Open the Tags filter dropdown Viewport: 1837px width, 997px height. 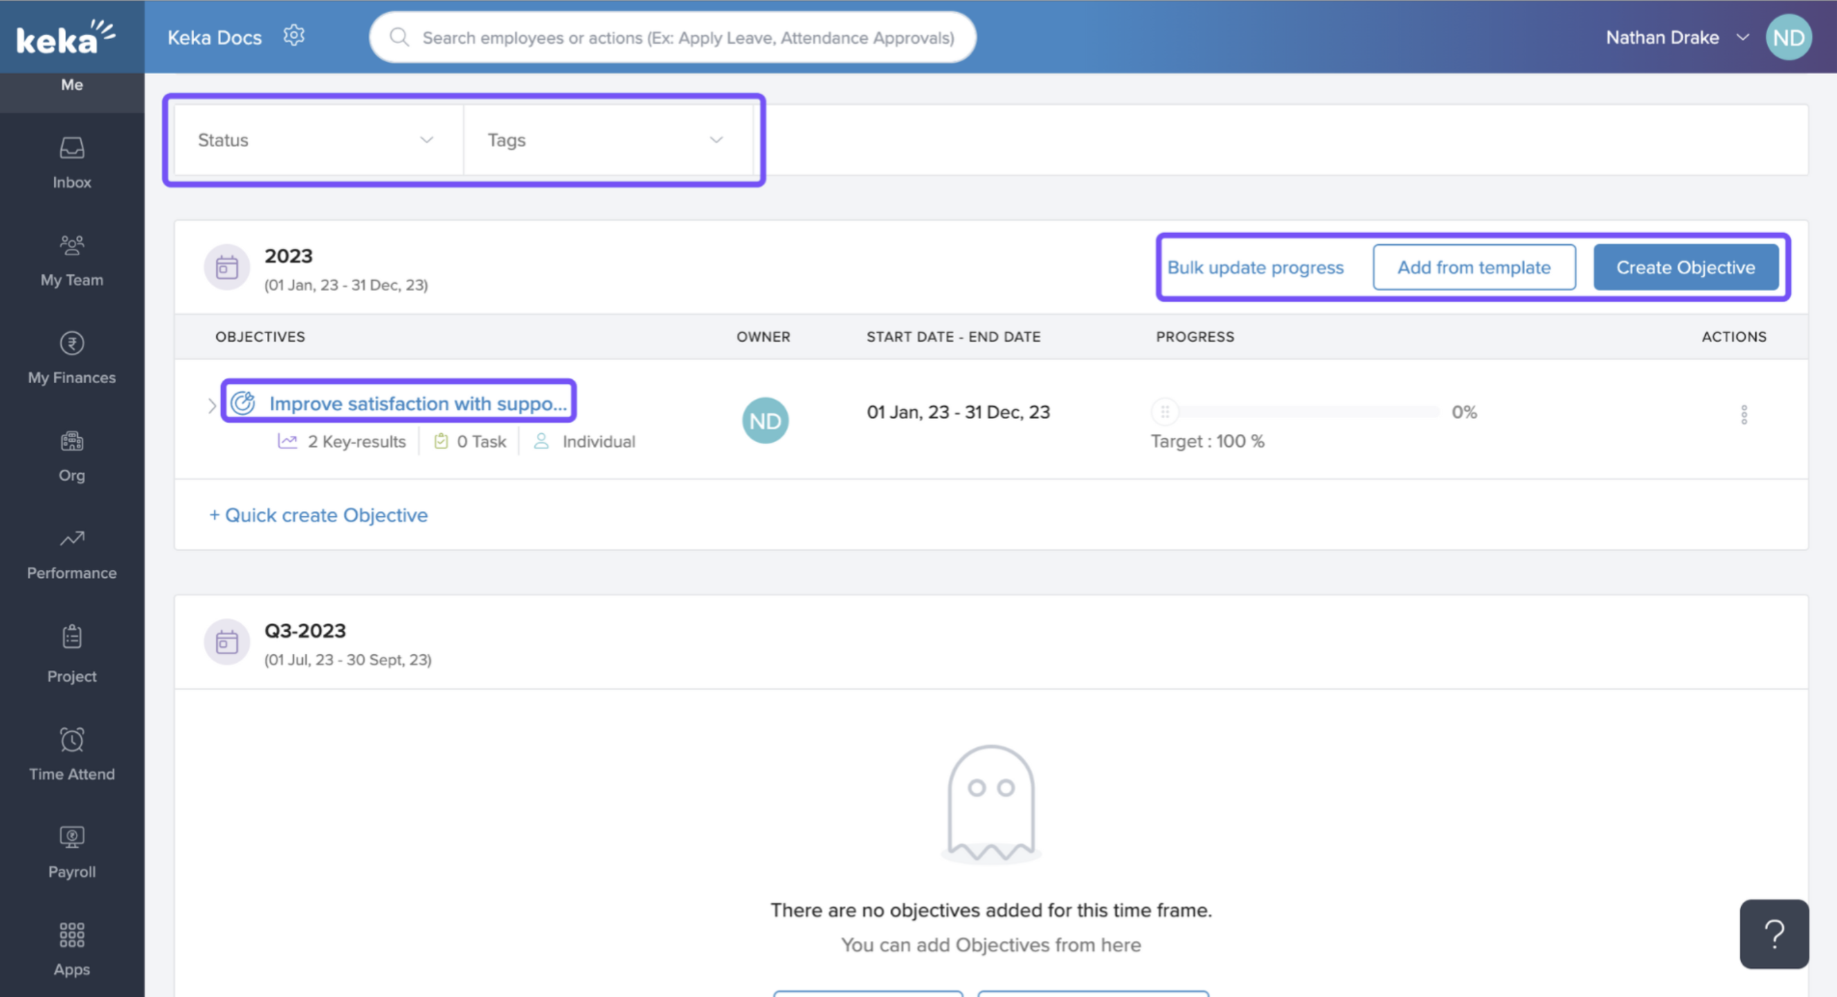pos(607,139)
